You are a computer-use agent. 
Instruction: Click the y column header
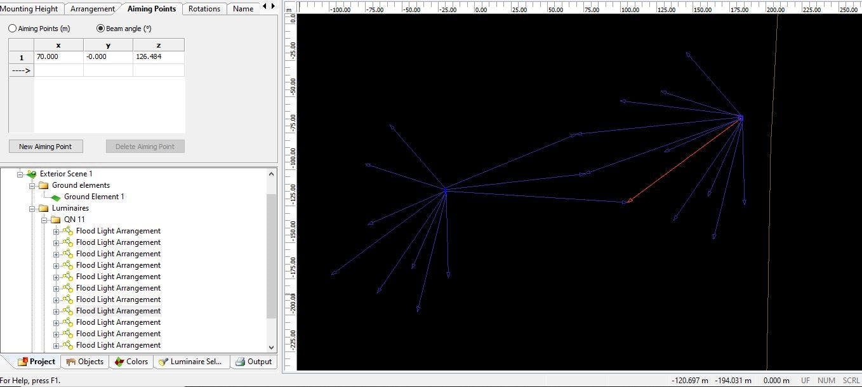(108, 45)
